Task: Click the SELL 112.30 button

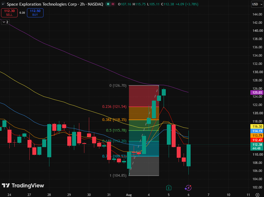Action: [x=9, y=13]
